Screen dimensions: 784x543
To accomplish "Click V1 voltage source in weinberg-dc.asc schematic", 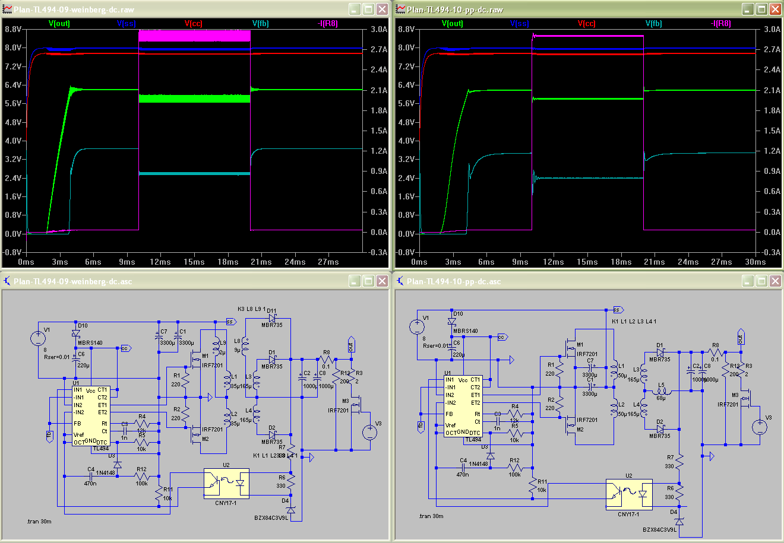I will click(38, 338).
